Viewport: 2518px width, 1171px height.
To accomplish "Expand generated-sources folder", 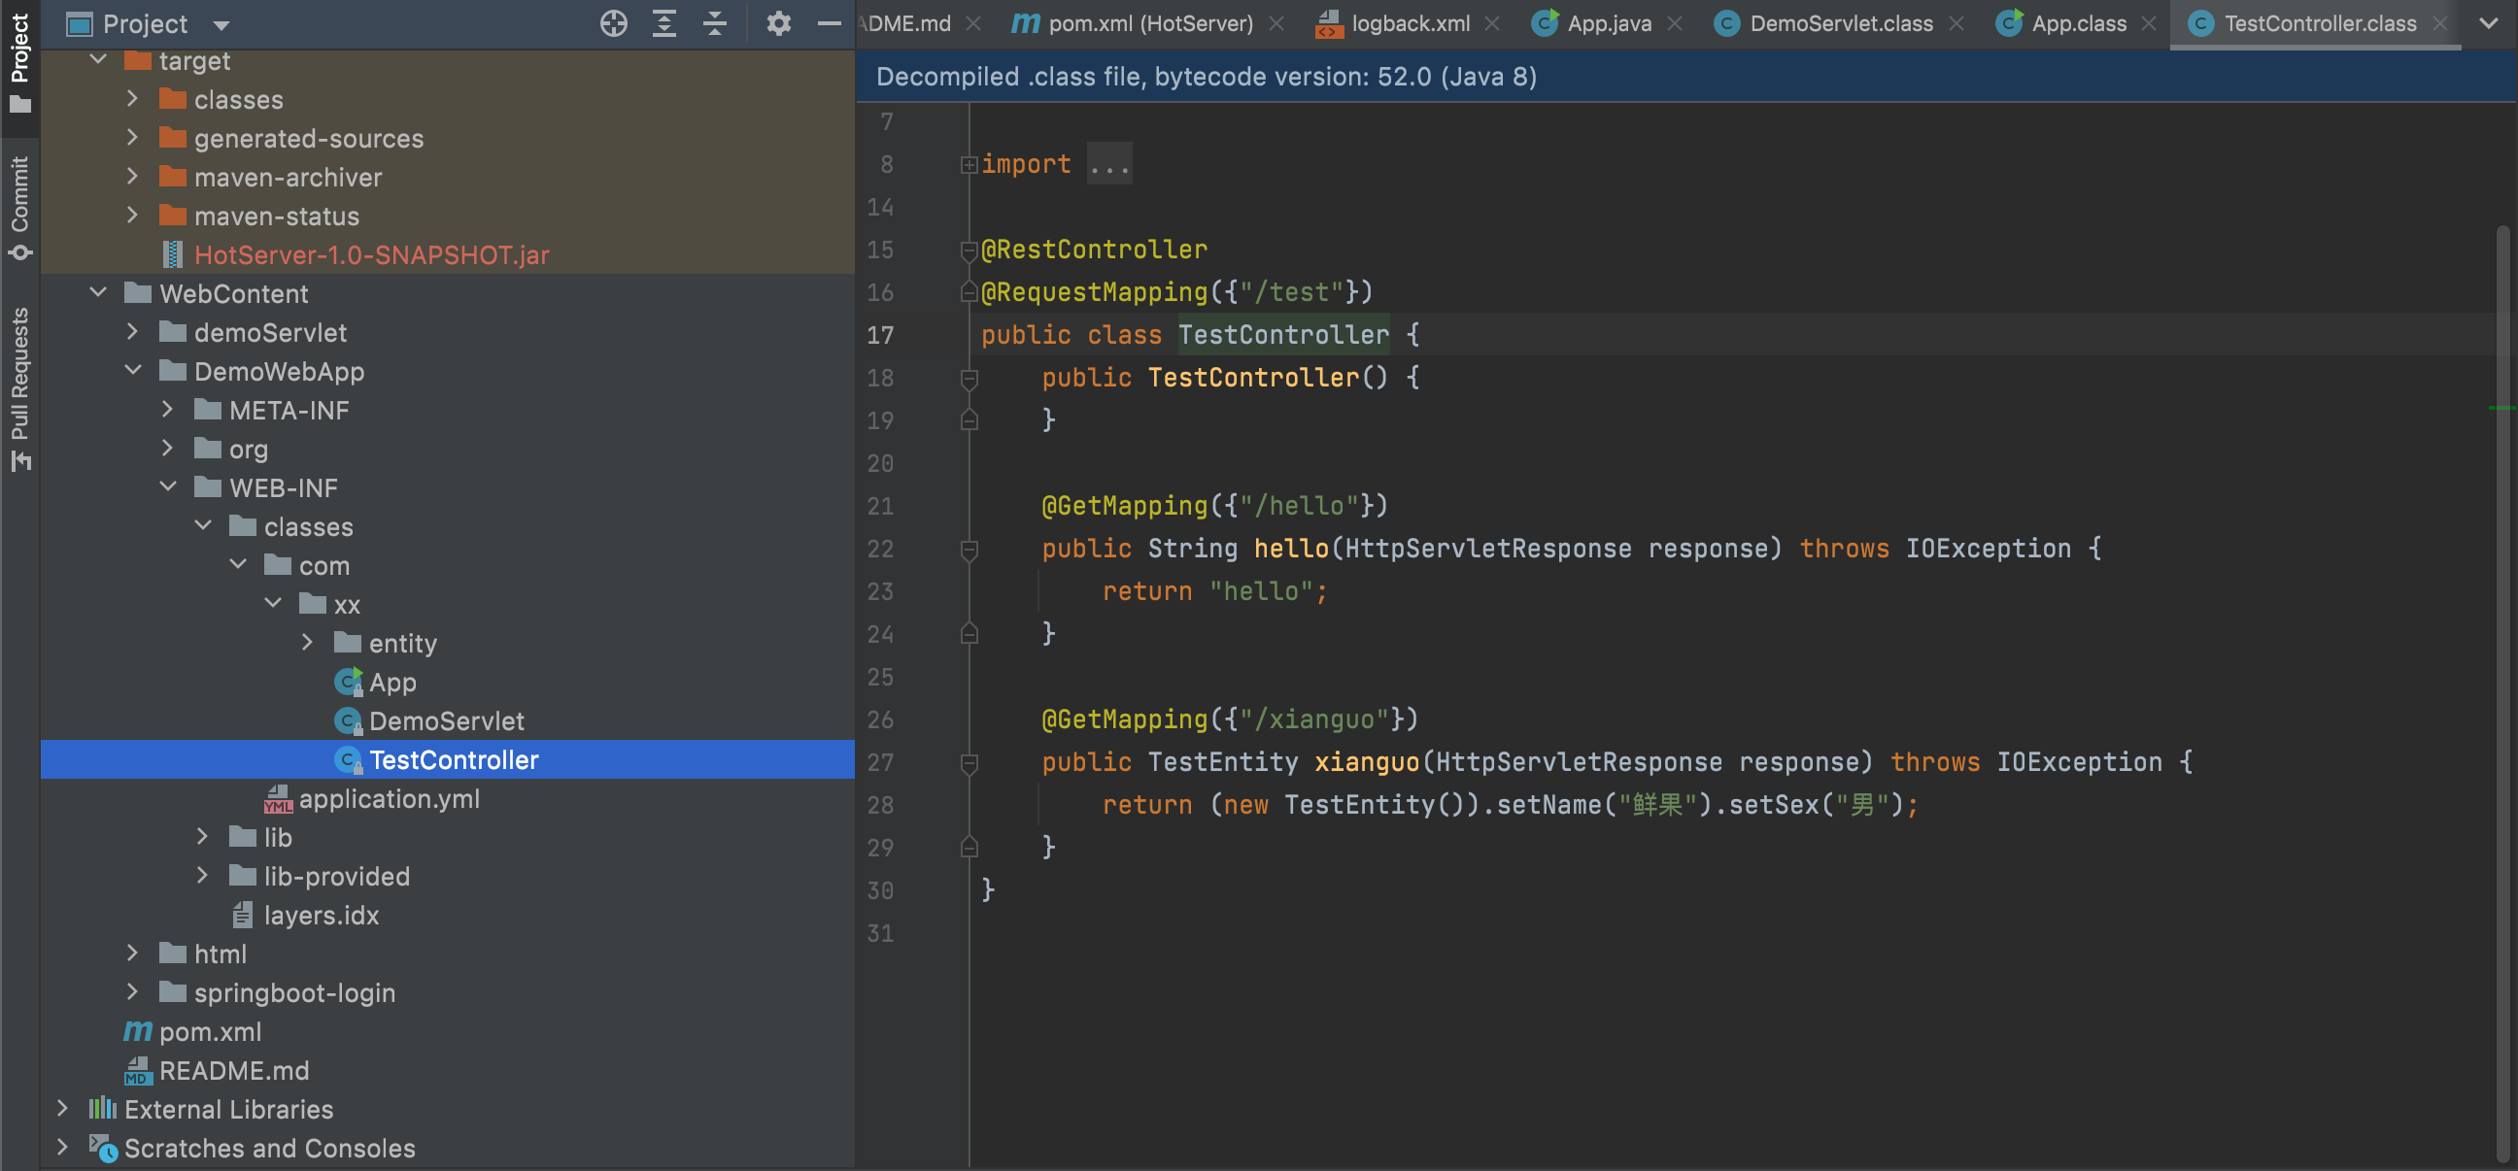I will [x=132, y=138].
